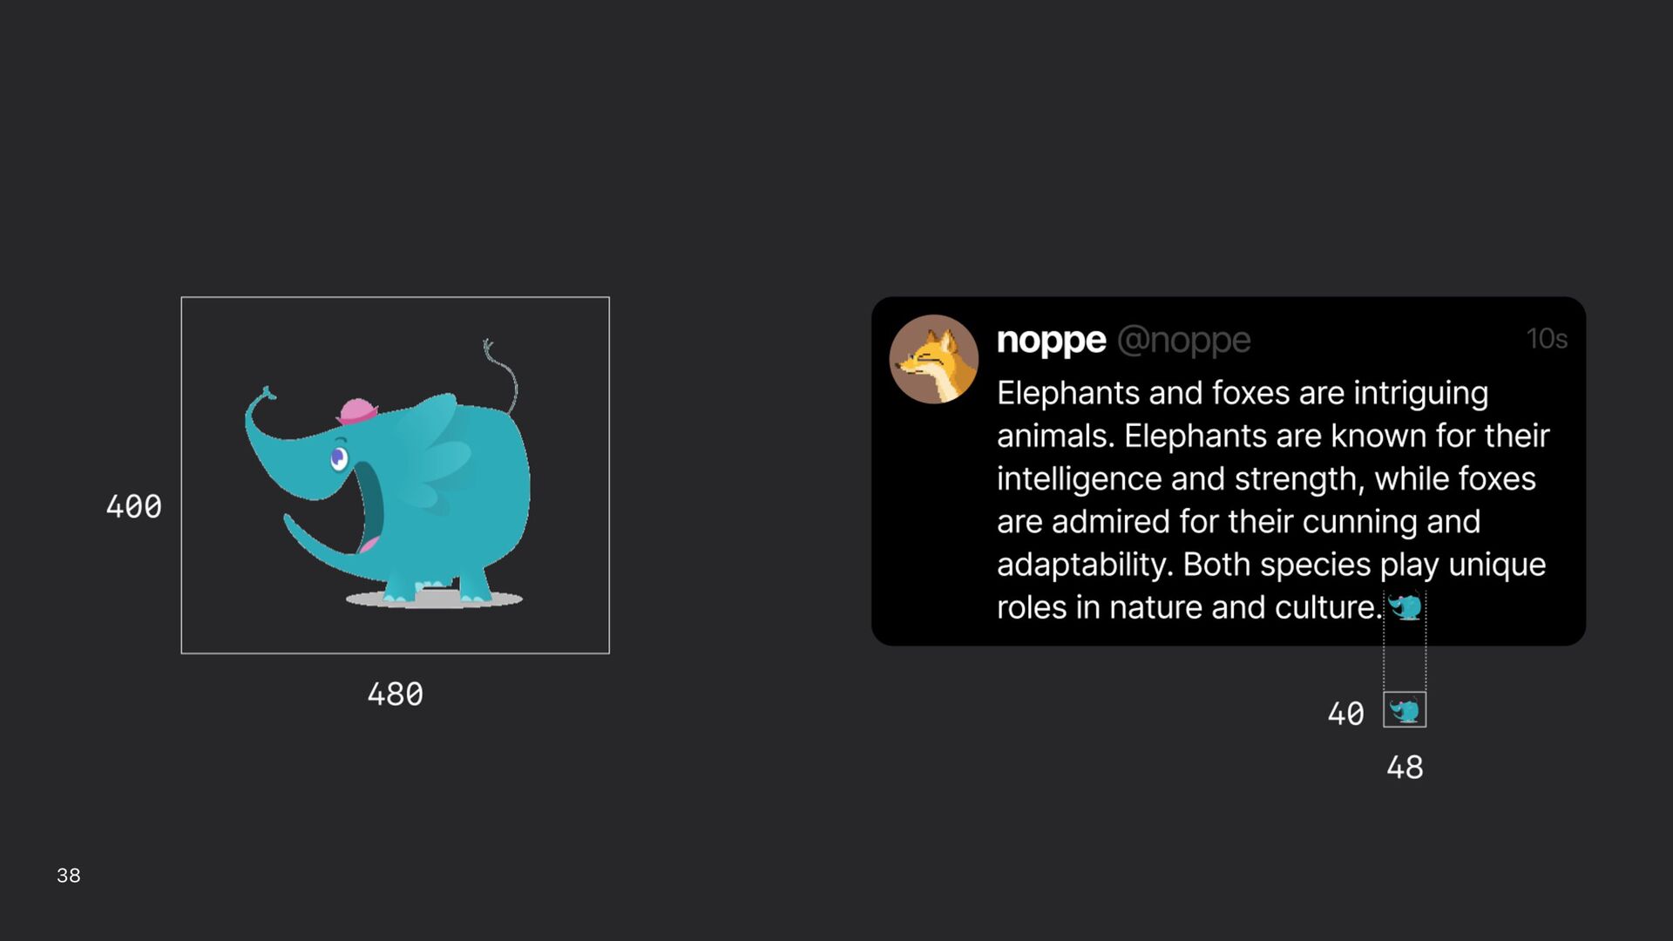Click the 10s timestamp
The height and width of the screenshot is (941, 1673).
[x=1547, y=338]
